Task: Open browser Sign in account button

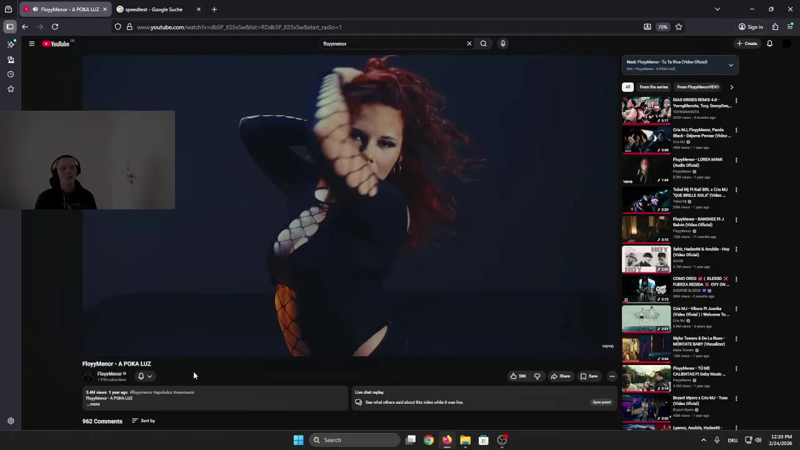Action: [751, 27]
